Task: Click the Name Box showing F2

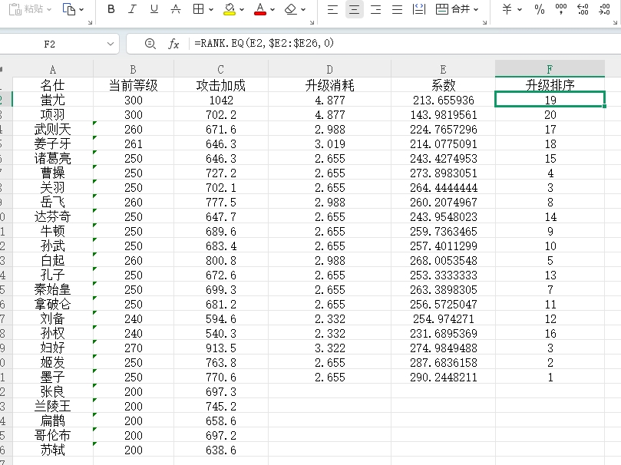Action: pos(51,44)
